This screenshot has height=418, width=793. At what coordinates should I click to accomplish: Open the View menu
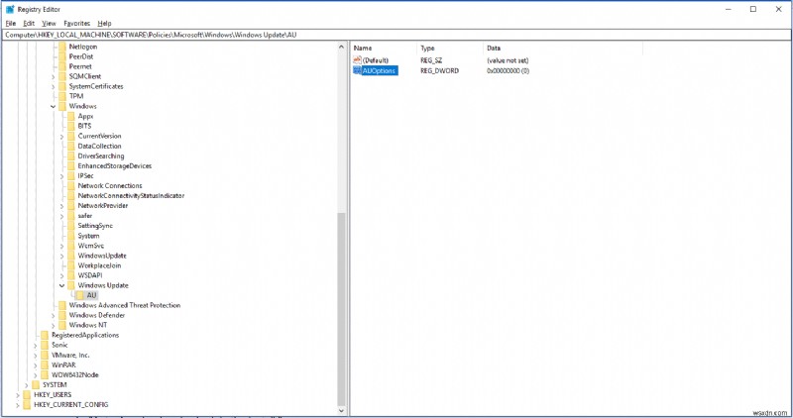pos(49,23)
